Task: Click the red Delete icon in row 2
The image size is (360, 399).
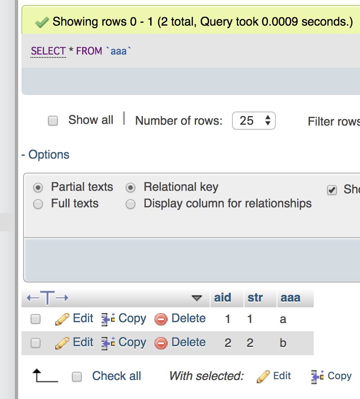Action: pyautogui.click(x=161, y=343)
